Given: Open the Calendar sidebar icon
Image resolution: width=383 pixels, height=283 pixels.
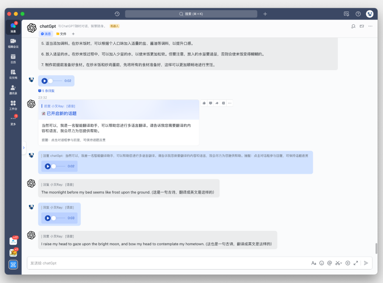Looking at the screenshot, I should [13, 59].
